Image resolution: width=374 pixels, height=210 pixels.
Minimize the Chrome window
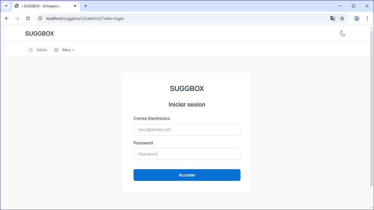pyautogui.click(x=340, y=6)
